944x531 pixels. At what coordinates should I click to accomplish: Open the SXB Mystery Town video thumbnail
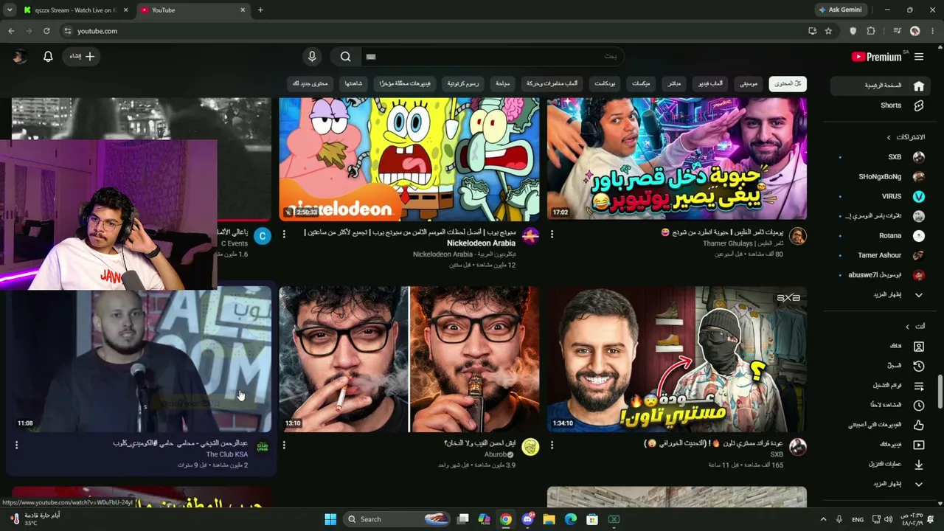click(x=677, y=359)
